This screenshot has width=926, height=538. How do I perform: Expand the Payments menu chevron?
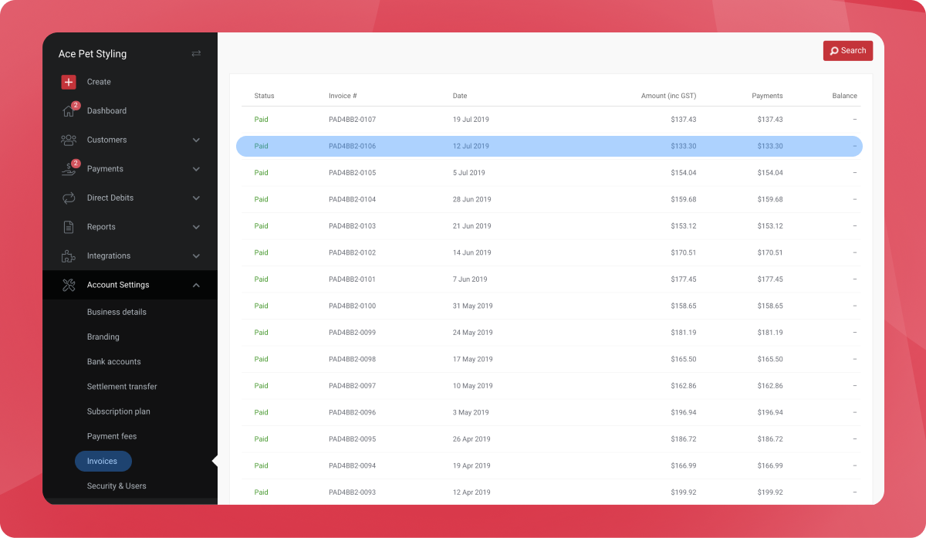pos(196,169)
